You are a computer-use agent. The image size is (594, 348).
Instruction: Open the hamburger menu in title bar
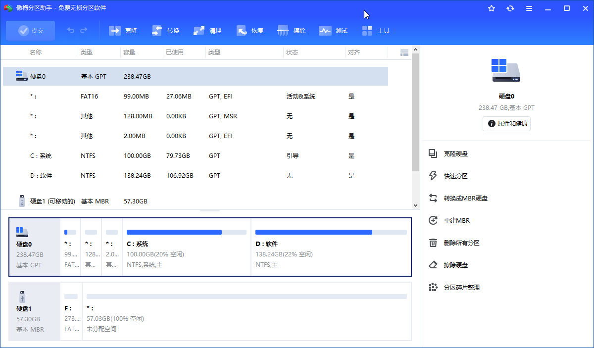pyautogui.click(x=529, y=8)
